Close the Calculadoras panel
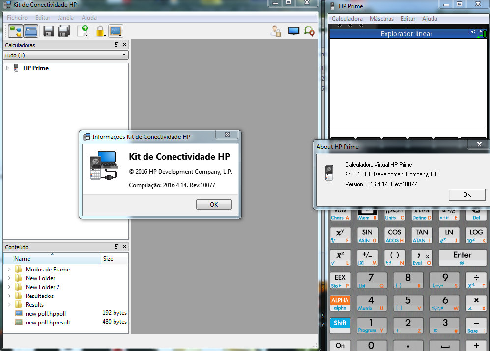Screen dimensions: 490x351 (124, 45)
